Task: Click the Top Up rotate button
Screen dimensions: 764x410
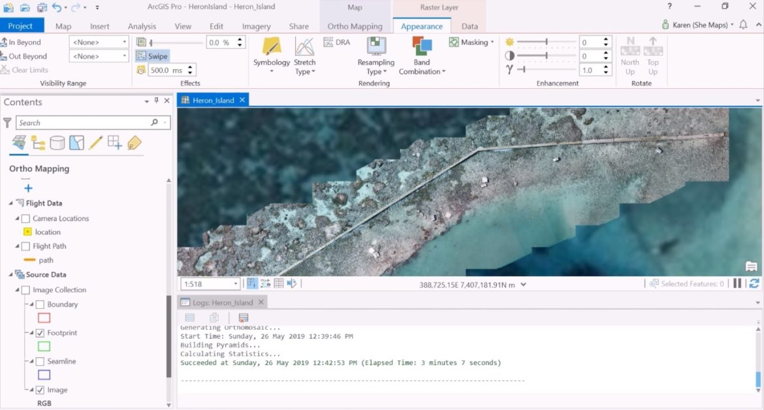Action: point(653,55)
